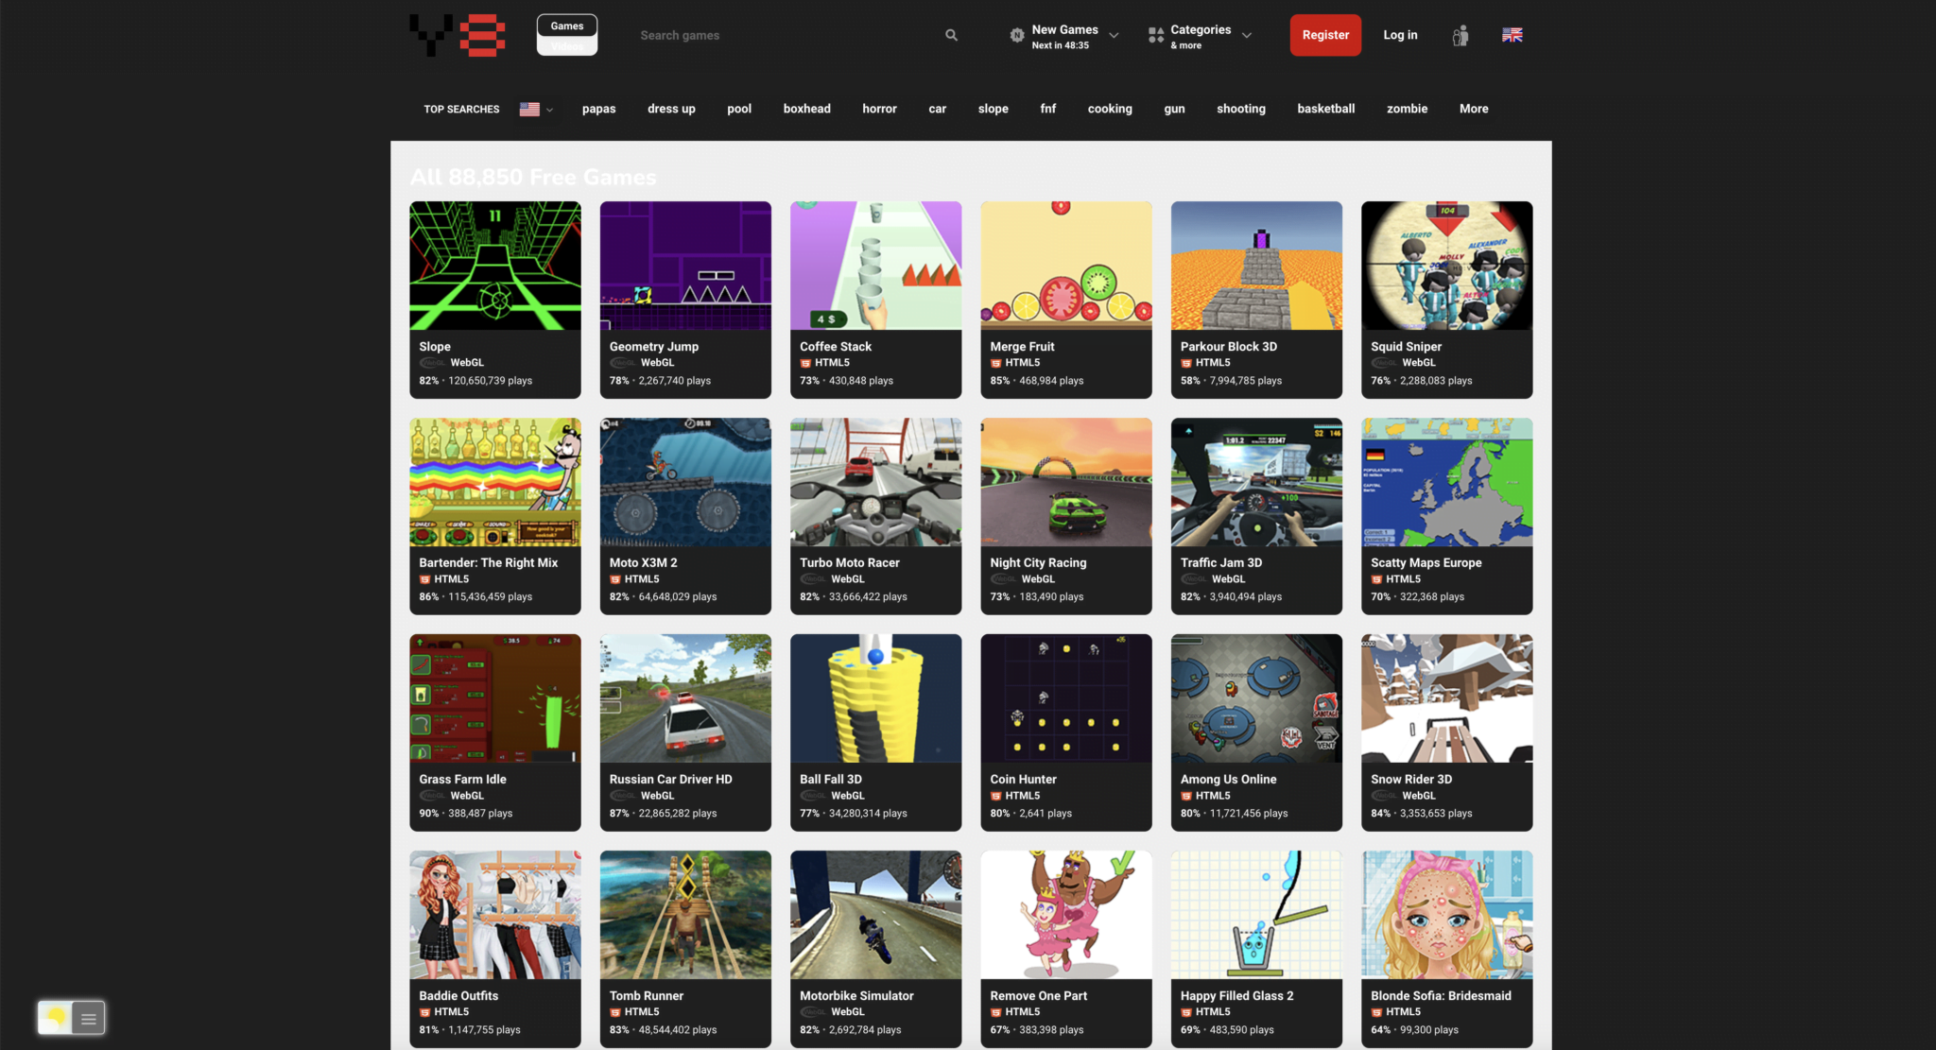Viewport: 1936px width, 1050px height.
Task: Toggle light theme with sun icon
Action: point(55,1018)
